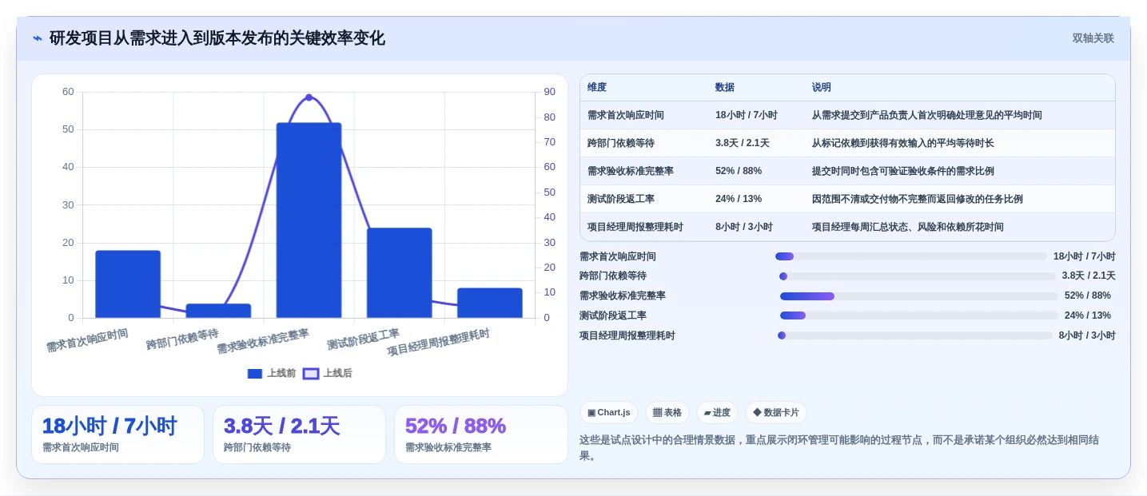Open the 3.8天 / 2.1天 data card
Viewport: 1147px width, 496px height.
tap(299, 434)
